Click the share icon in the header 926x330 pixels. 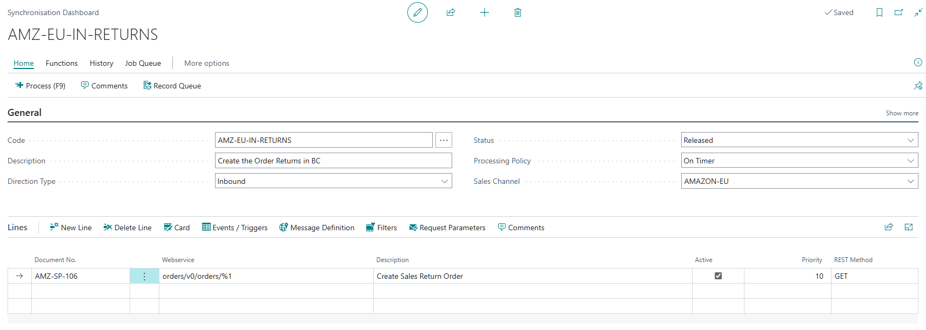[x=451, y=12]
